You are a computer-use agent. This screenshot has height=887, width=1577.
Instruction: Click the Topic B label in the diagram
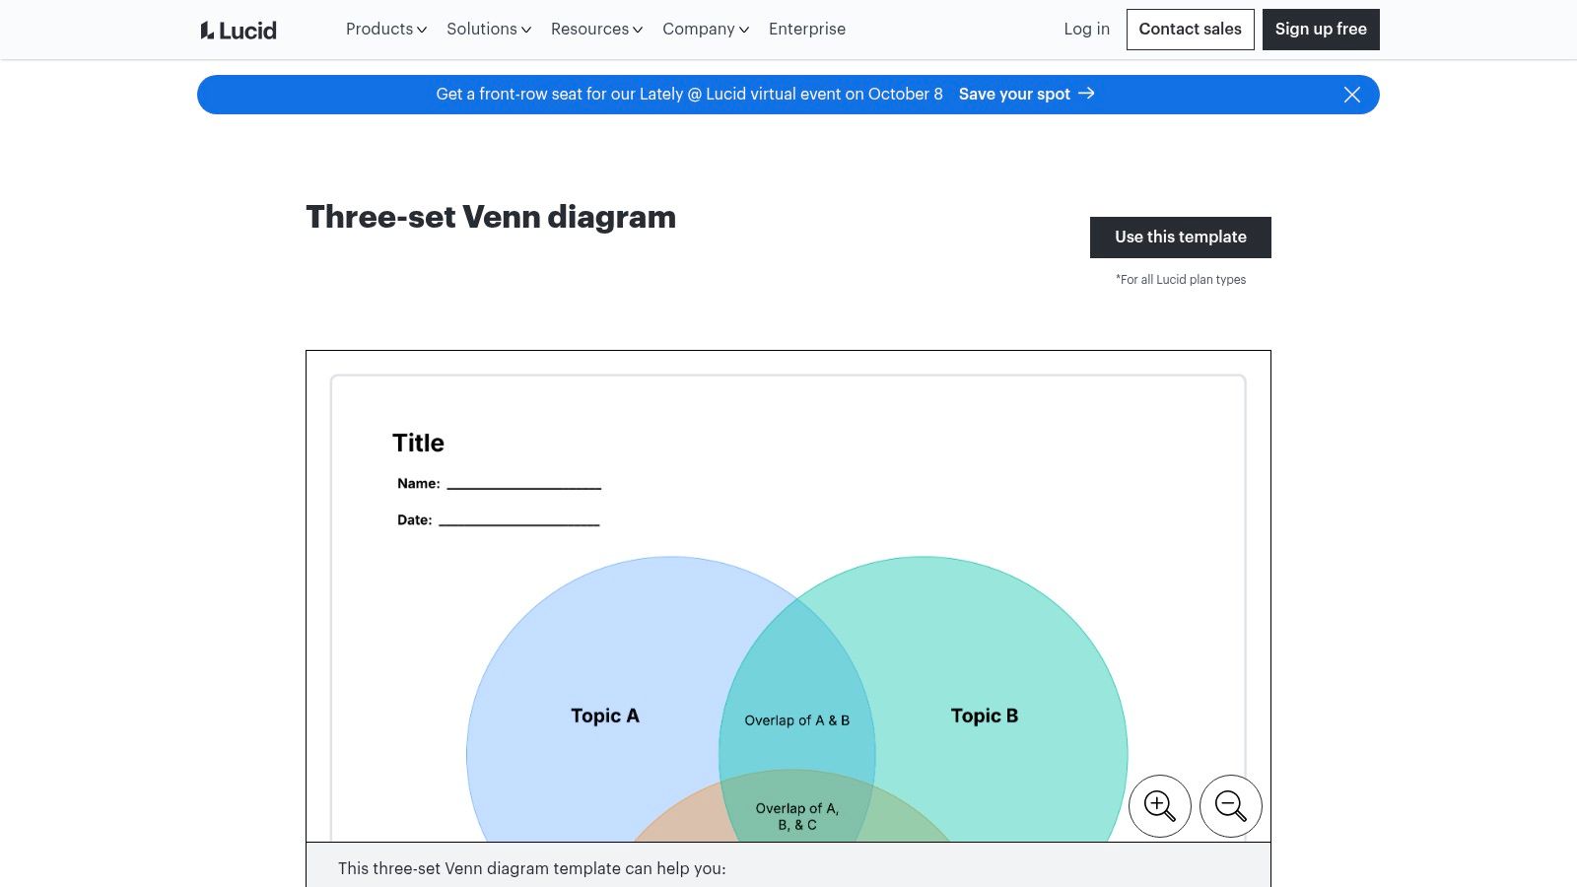pos(985,716)
